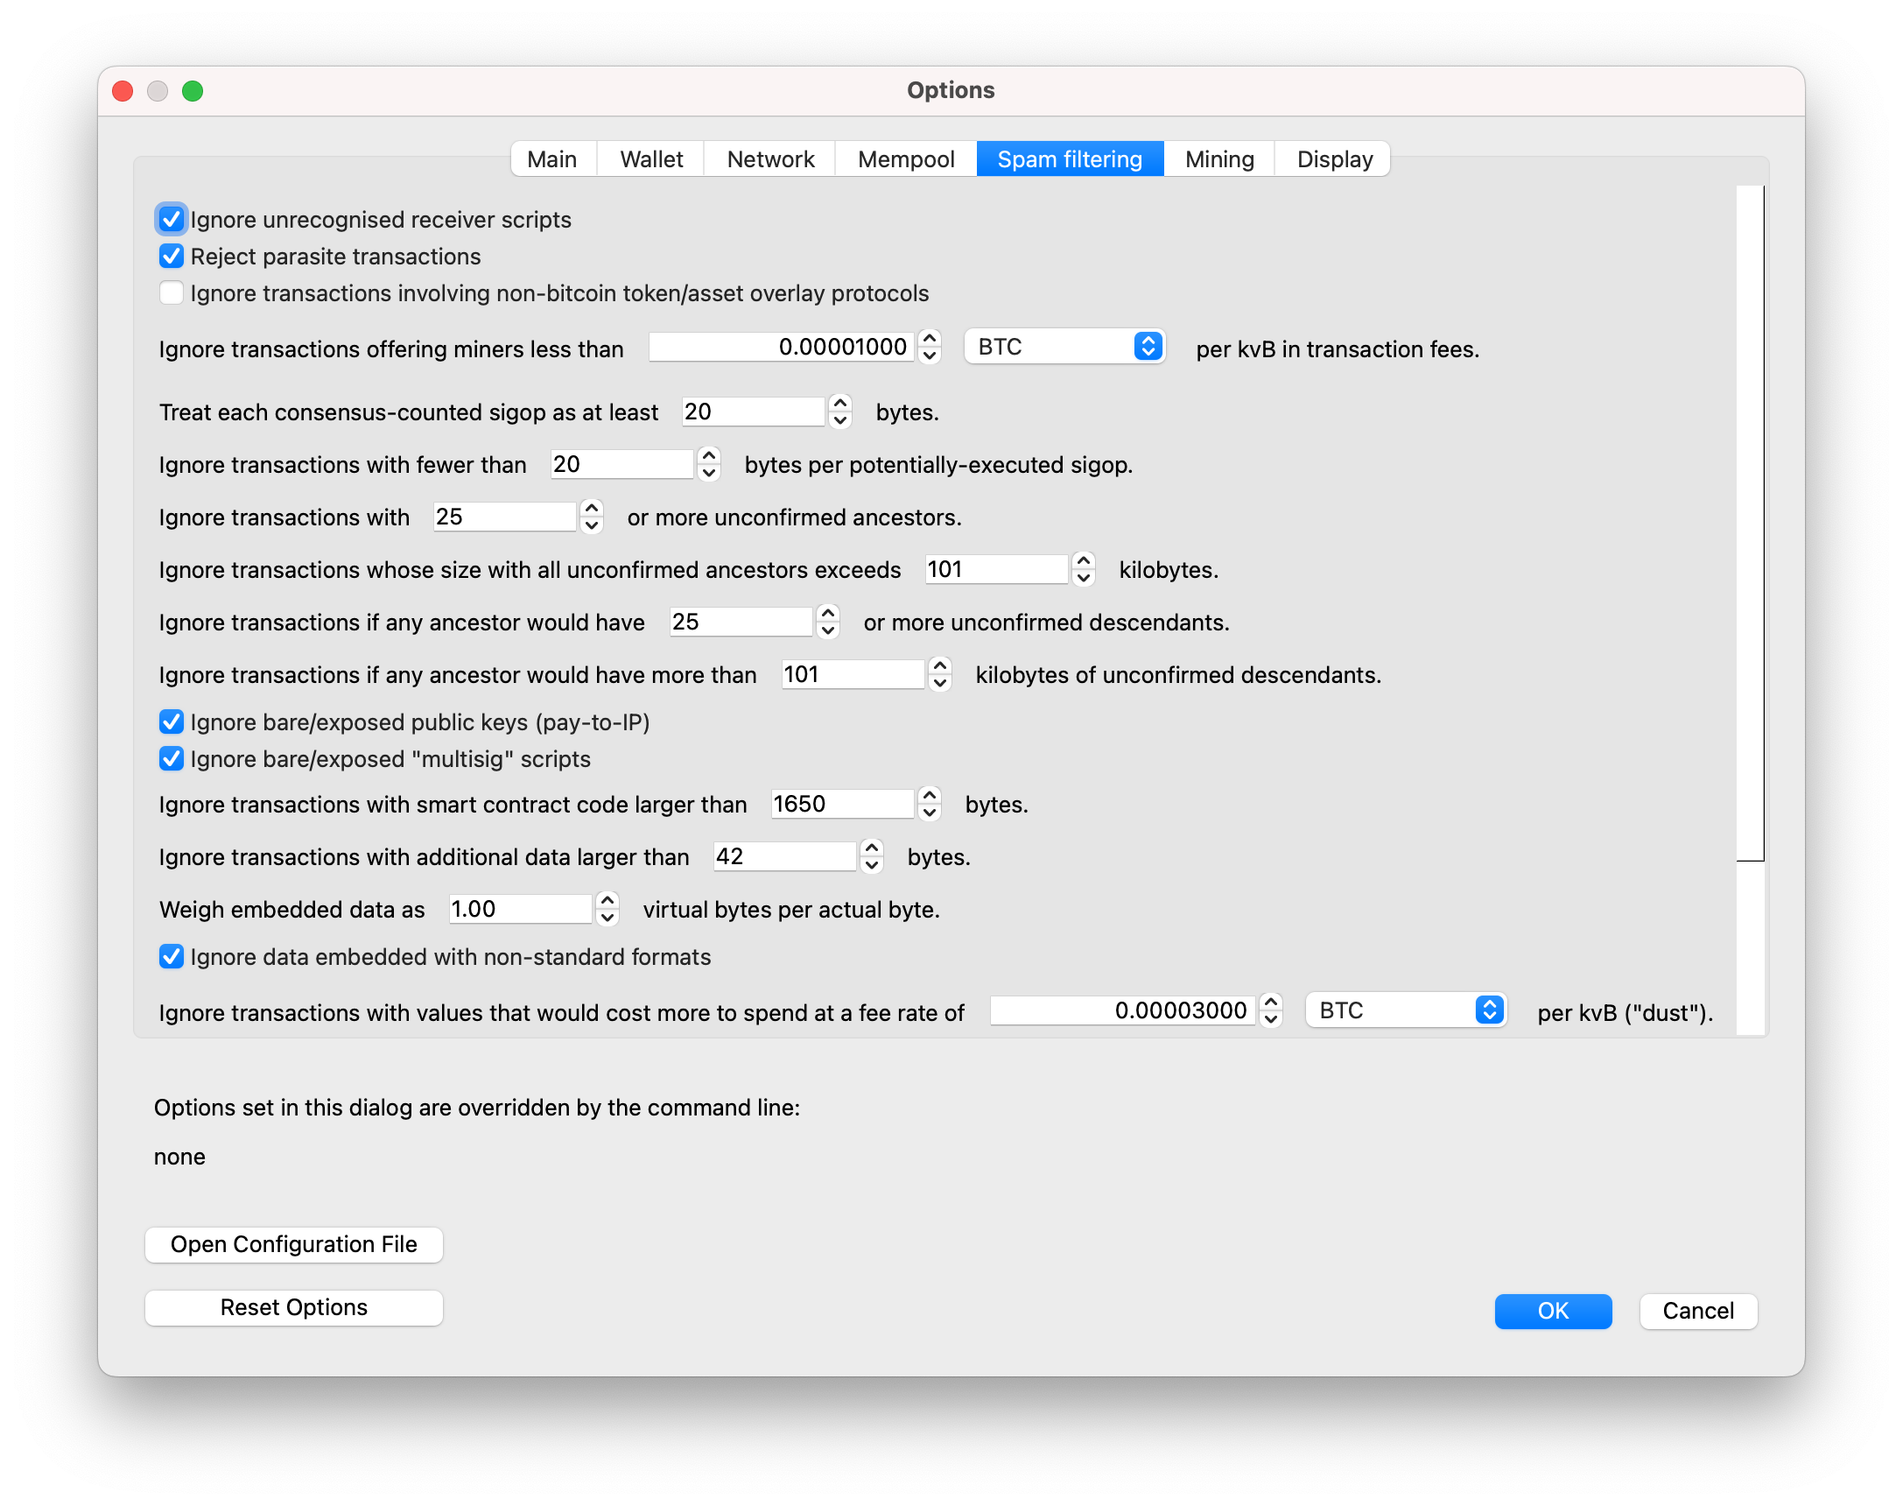Close the Options window with red button

(x=123, y=91)
